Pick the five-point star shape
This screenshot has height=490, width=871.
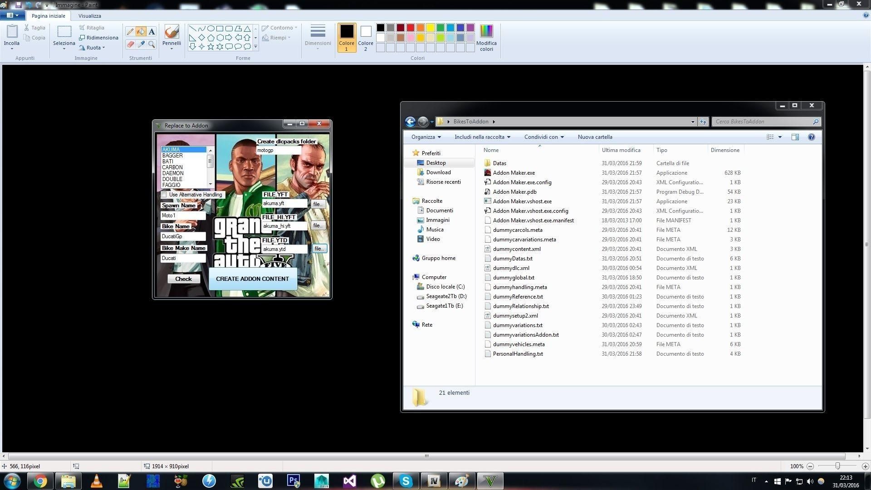210,46
